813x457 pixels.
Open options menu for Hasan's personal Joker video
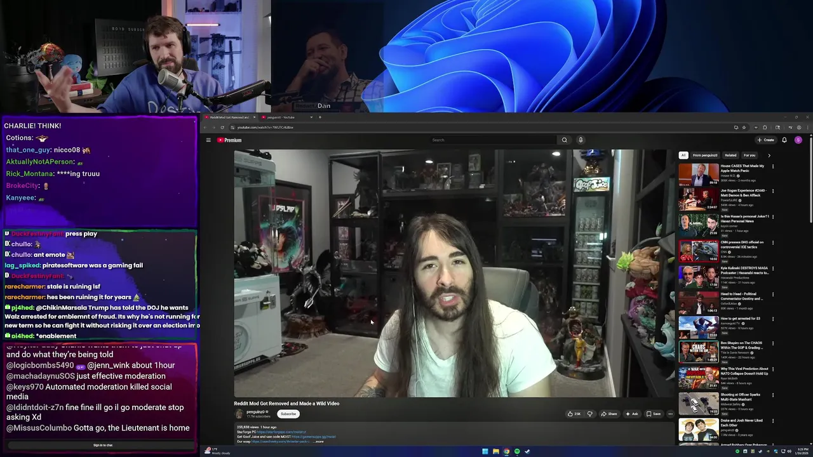[773, 217]
